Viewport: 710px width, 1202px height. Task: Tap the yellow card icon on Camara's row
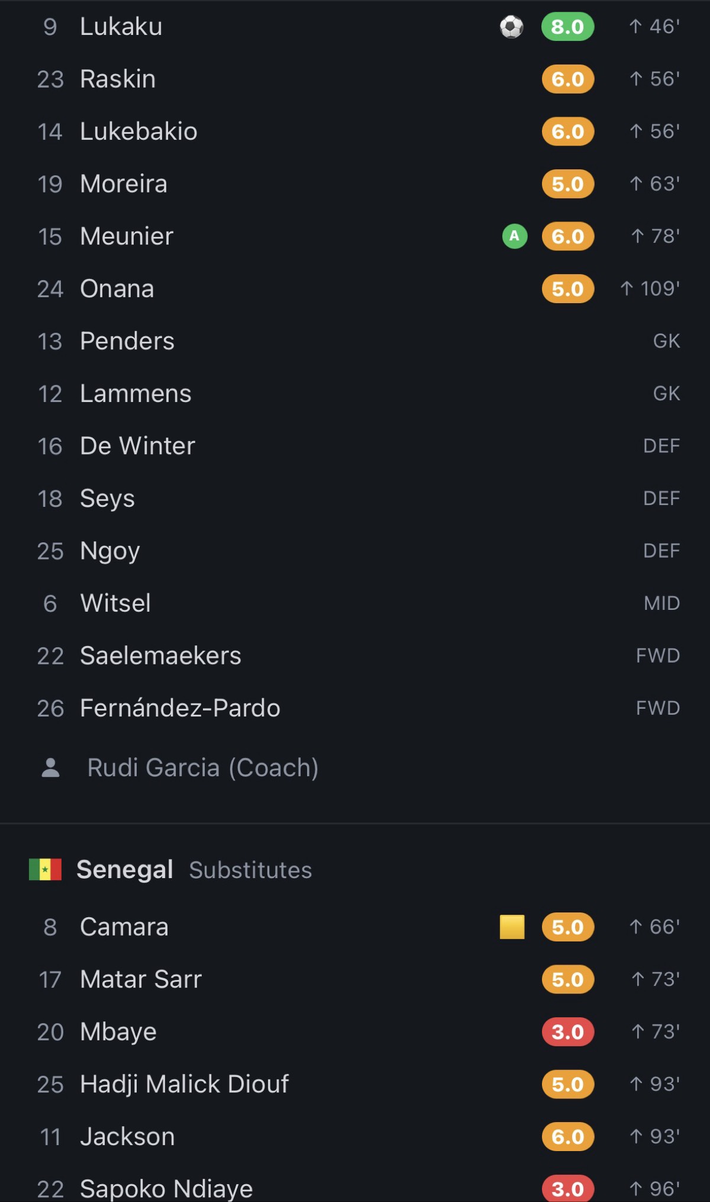(x=512, y=927)
